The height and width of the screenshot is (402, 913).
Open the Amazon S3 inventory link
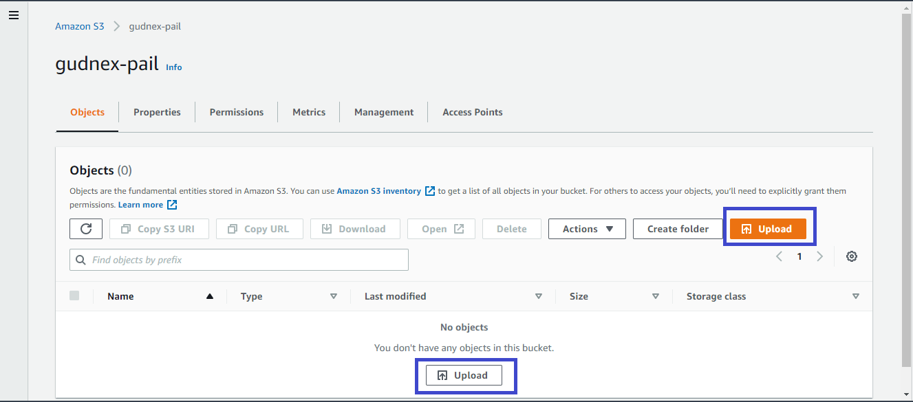(x=378, y=191)
